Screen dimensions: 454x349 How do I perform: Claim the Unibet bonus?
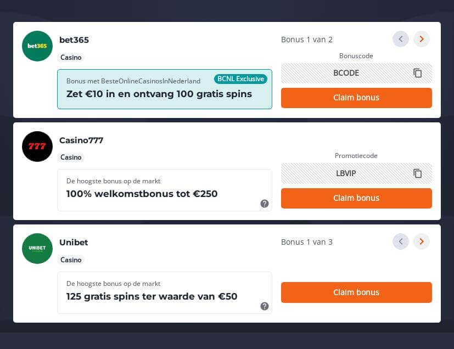tap(356, 292)
